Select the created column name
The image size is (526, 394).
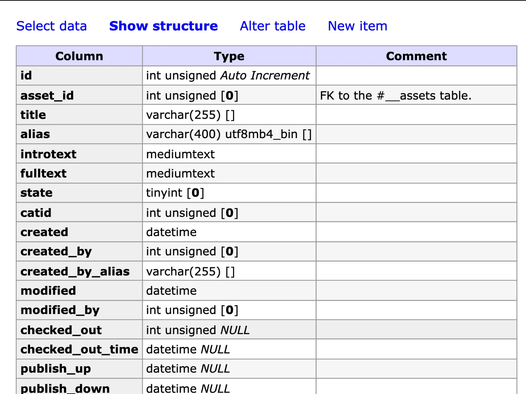[x=44, y=232]
